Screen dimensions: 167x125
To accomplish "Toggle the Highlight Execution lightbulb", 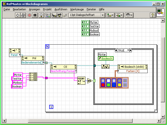I will click(x=41, y=15).
